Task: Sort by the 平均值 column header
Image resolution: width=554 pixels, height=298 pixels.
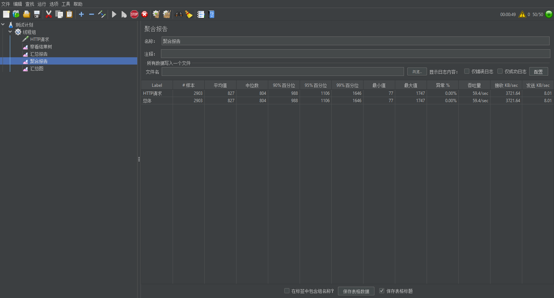Action: pyautogui.click(x=220, y=85)
